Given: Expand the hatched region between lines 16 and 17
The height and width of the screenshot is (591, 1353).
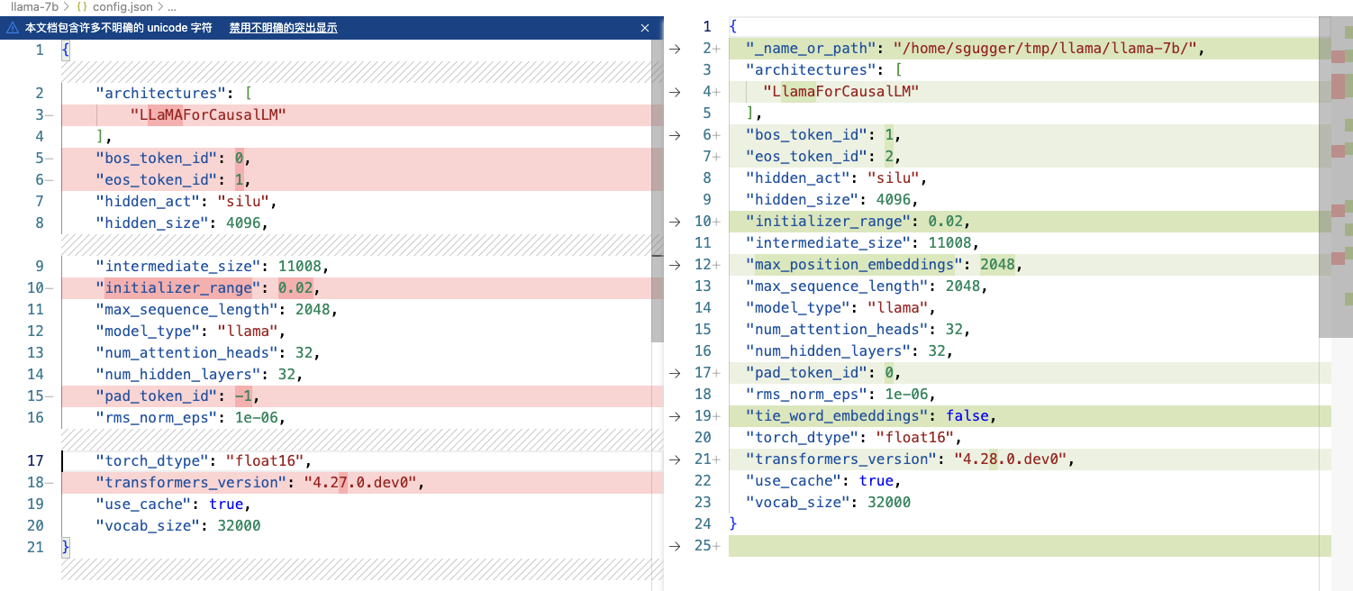Looking at the screenshot, I should 360,439.
